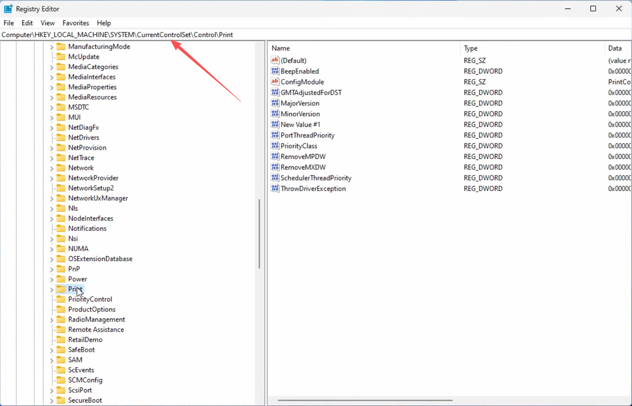
Task: Select the NetworkUxManager key
Action: [98, 198]
